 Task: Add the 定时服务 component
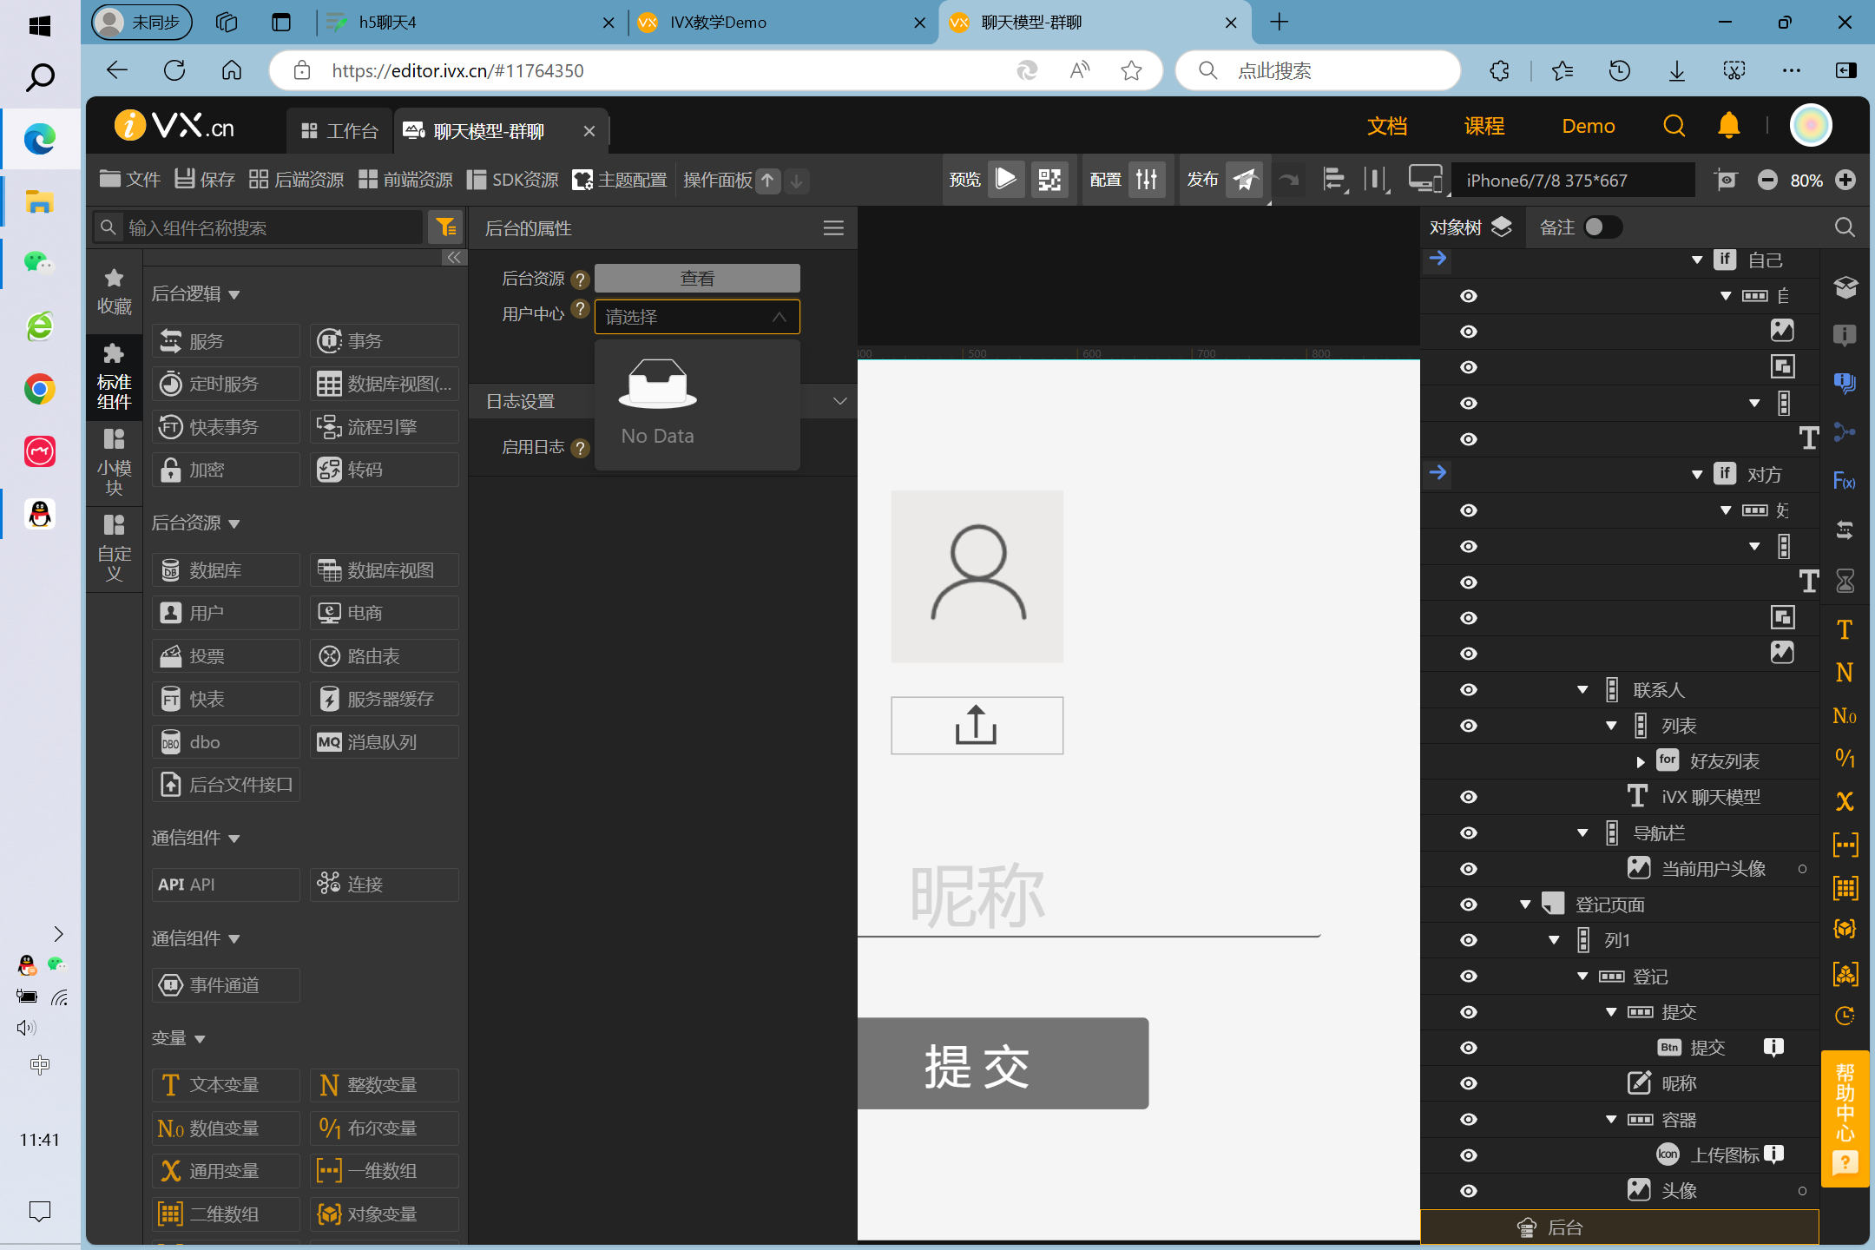click(227, 384)
